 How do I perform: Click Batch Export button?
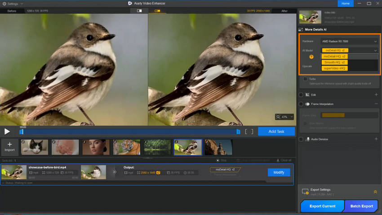(x=361, y=206)
